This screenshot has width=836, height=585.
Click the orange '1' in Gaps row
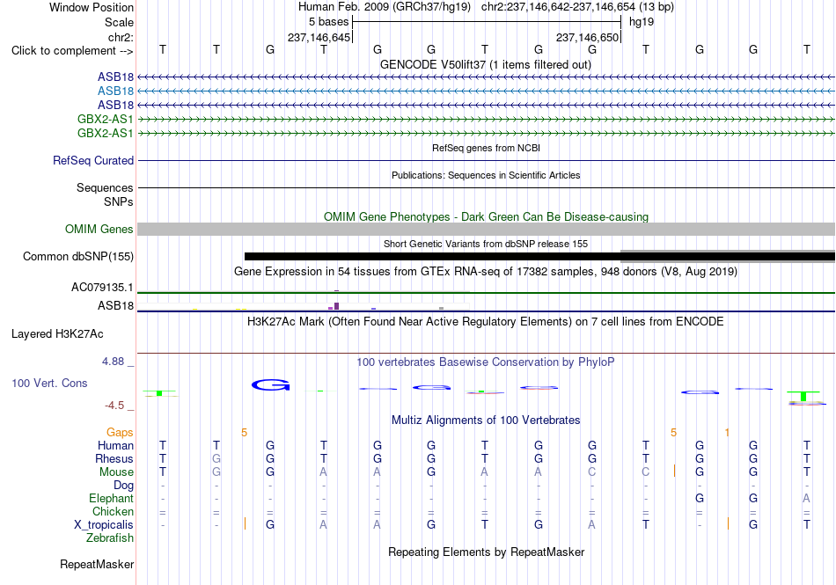click(727, 433)
